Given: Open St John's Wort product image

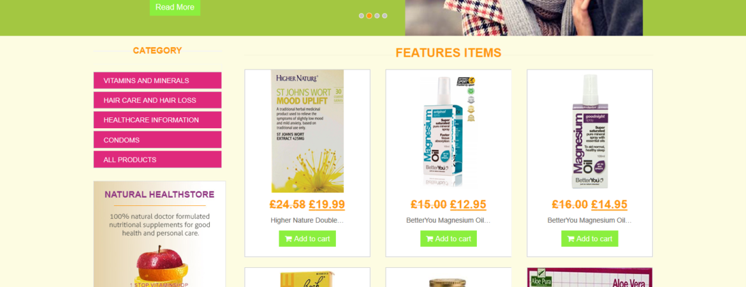Looking at the screenshot, I should click(x=307, y=131).
